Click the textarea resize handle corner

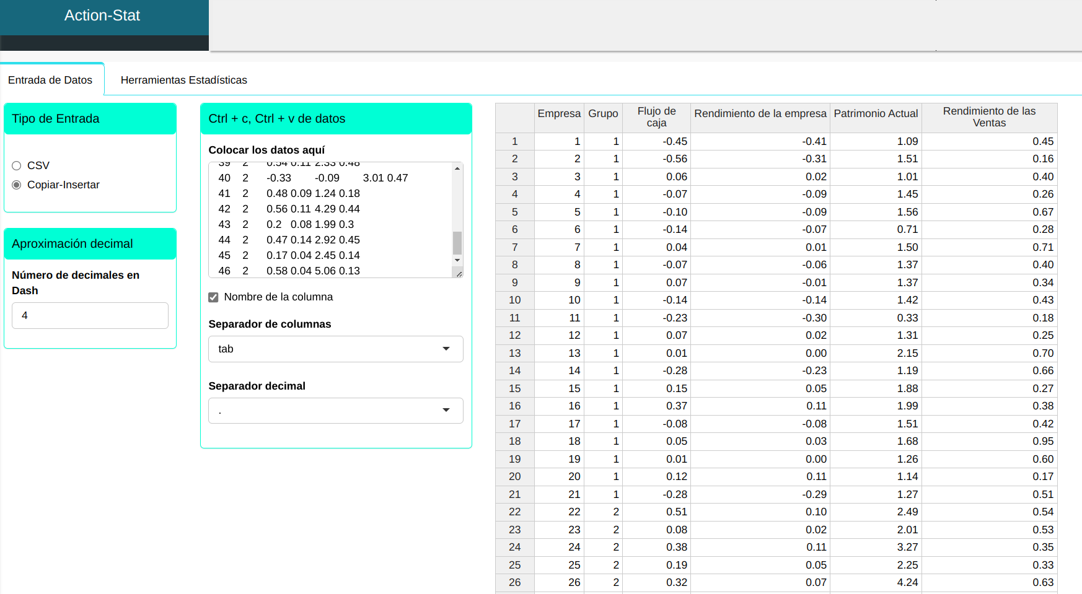tap(459, 273)
